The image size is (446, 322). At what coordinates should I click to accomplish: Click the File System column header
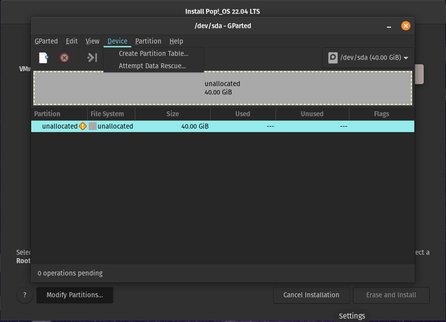tap(111, 114)
